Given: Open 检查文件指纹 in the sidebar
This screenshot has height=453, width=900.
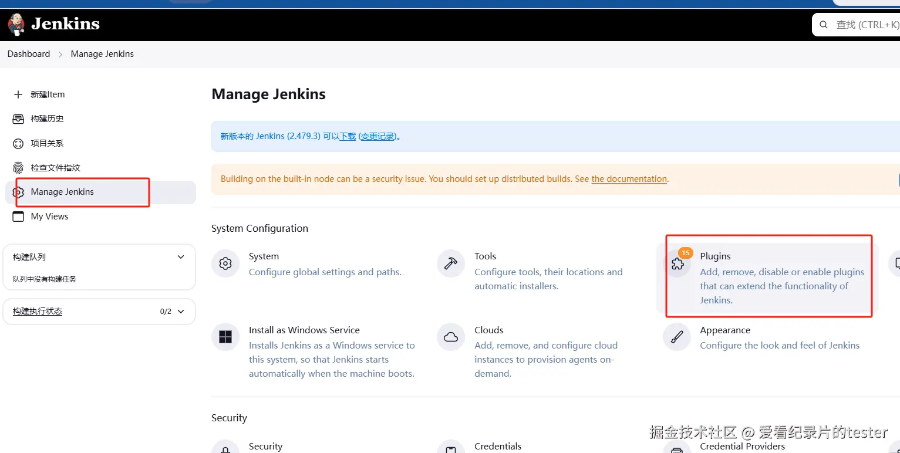Looking at the screenshot, I should 100,168.
